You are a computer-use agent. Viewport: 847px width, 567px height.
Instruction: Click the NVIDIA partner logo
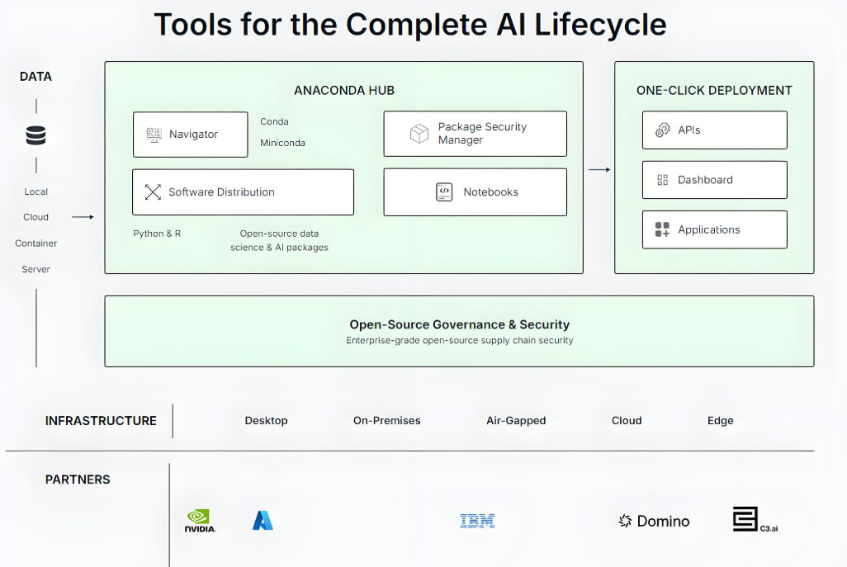tap(200, 521)
